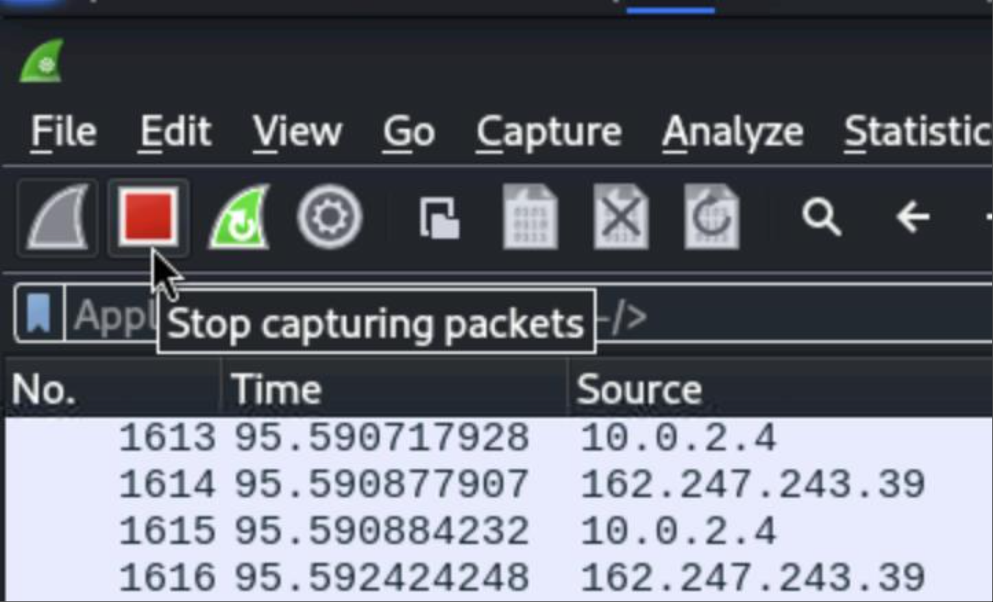Go back in packet history
Image resolution: width=993 pixels, height=602 pixels.
tap(913, 217)
